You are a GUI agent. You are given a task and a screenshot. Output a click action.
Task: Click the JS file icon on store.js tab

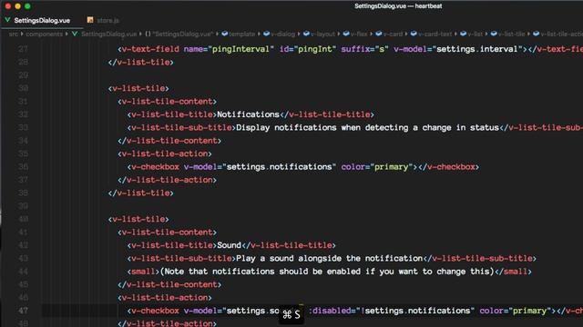click(x=90, y=20)
